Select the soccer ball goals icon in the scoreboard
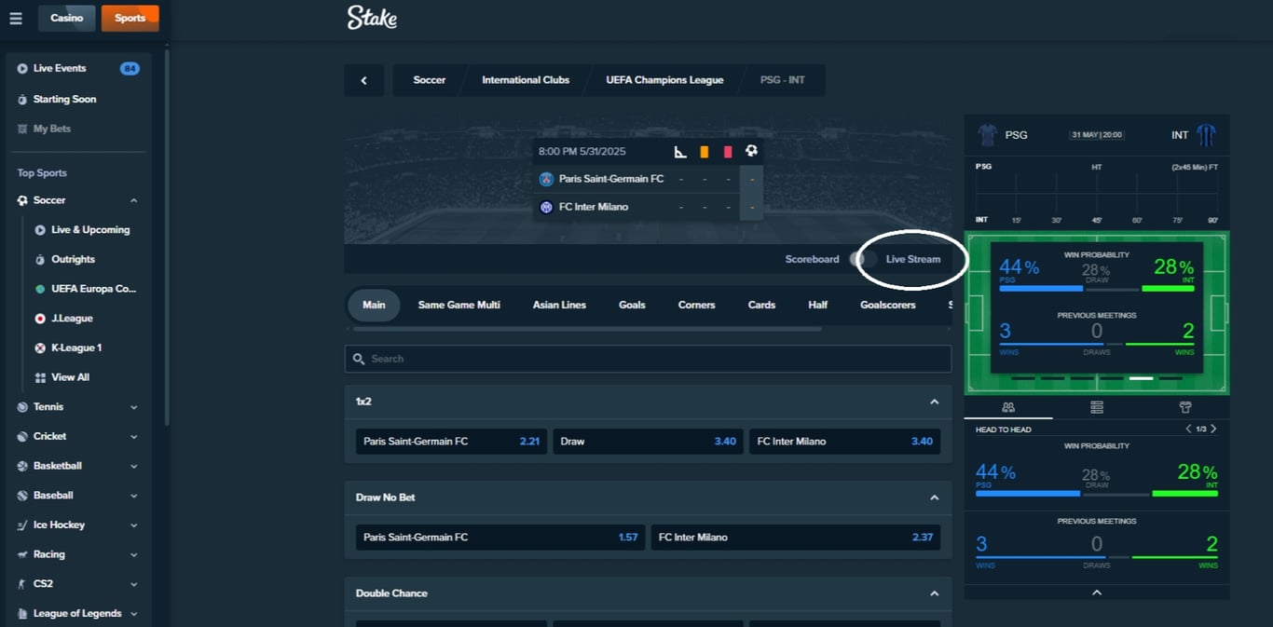Image resolution: width=1273 pixels, height=627 pixels. [x=751, y=150]
